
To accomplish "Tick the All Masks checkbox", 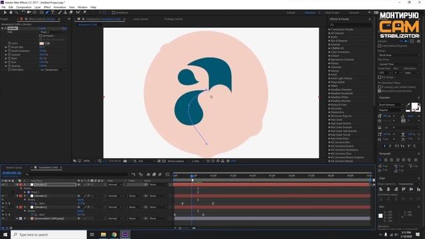I will click(41, 36).
